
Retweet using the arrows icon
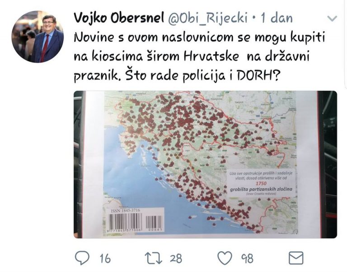153,258
